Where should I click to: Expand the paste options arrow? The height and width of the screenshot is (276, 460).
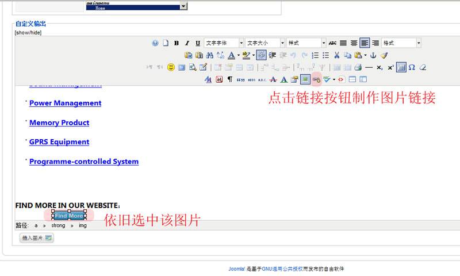[365, 55]
